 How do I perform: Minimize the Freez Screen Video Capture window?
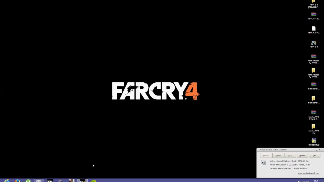317,150
